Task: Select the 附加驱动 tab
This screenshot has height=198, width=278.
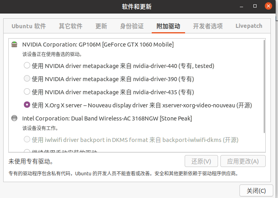Action: (168, 26)
